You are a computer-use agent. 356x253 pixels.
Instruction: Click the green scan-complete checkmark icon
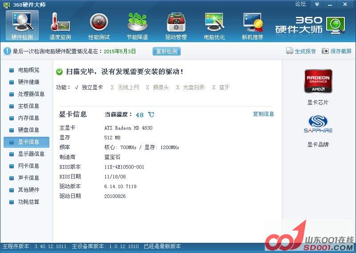pyautogui.click(x=59, y=72)
